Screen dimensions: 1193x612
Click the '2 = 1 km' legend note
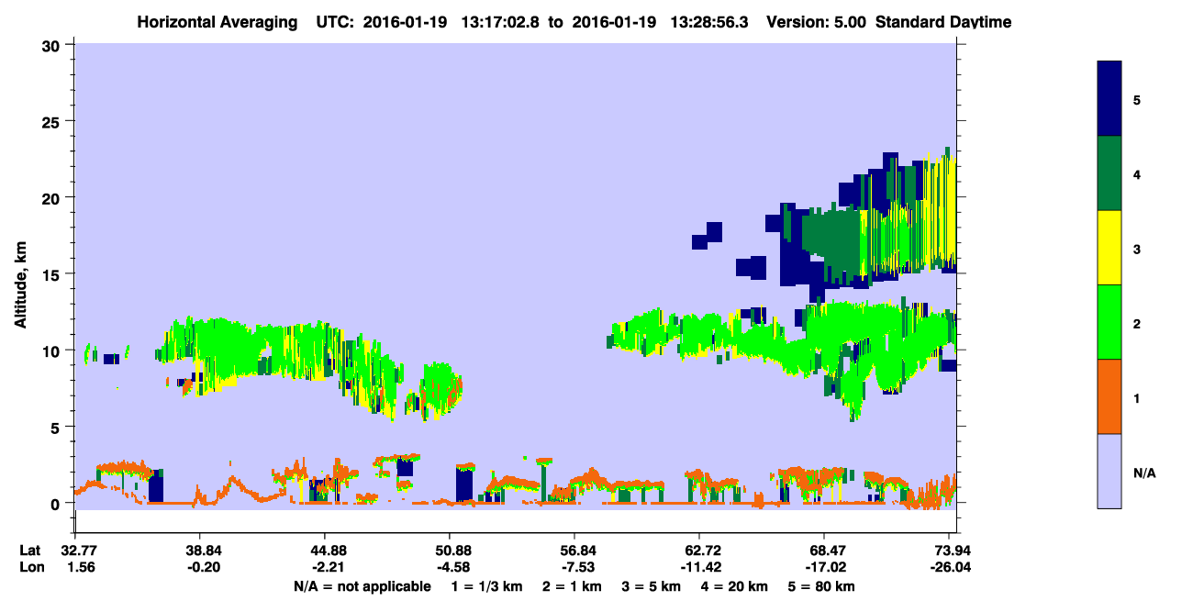(570, 586)
